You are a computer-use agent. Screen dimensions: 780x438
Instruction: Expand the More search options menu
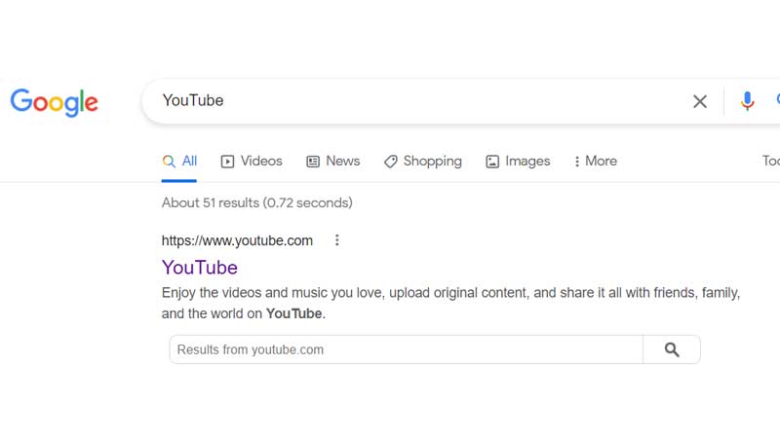(596, 161)
